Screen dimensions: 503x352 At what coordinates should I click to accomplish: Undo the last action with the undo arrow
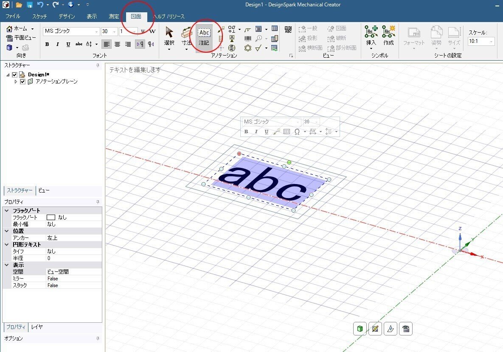click(x=40, y=5)
